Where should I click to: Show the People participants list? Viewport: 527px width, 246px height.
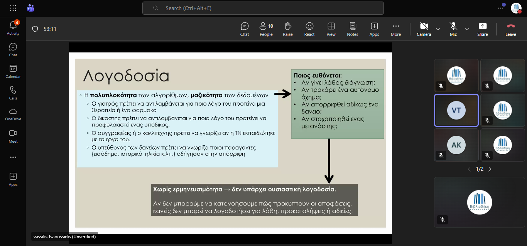click(266, 29)
